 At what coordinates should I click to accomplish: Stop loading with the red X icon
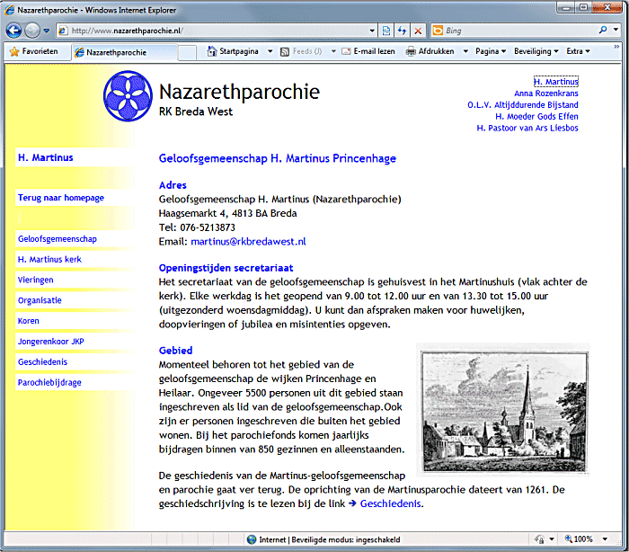point(418,31)
